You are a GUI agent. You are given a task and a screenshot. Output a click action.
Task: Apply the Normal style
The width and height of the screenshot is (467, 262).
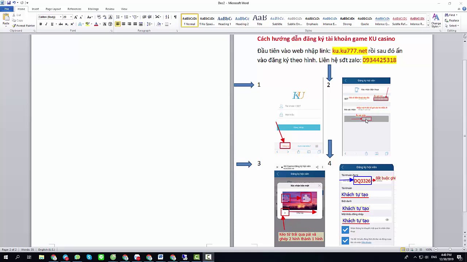pos(190,20)
